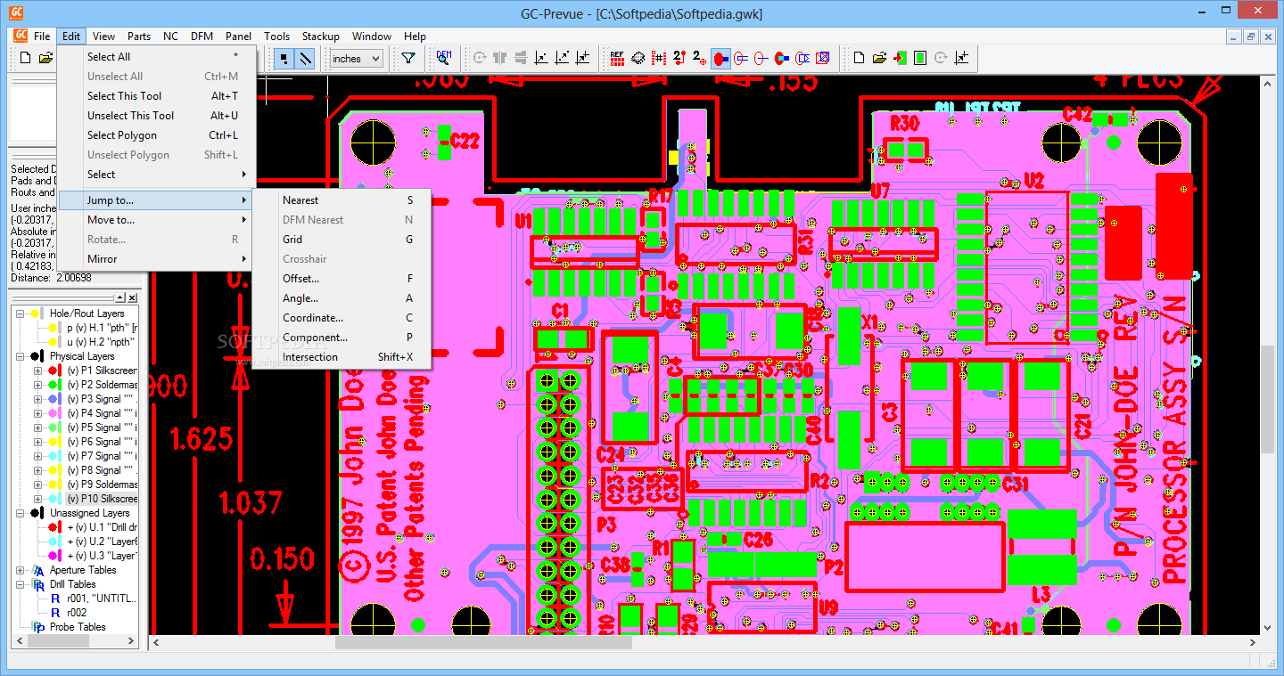Click the blank page icon in right toolbar
The height and width of the screenshot is (676, 1284).
[x=859, y=58]
